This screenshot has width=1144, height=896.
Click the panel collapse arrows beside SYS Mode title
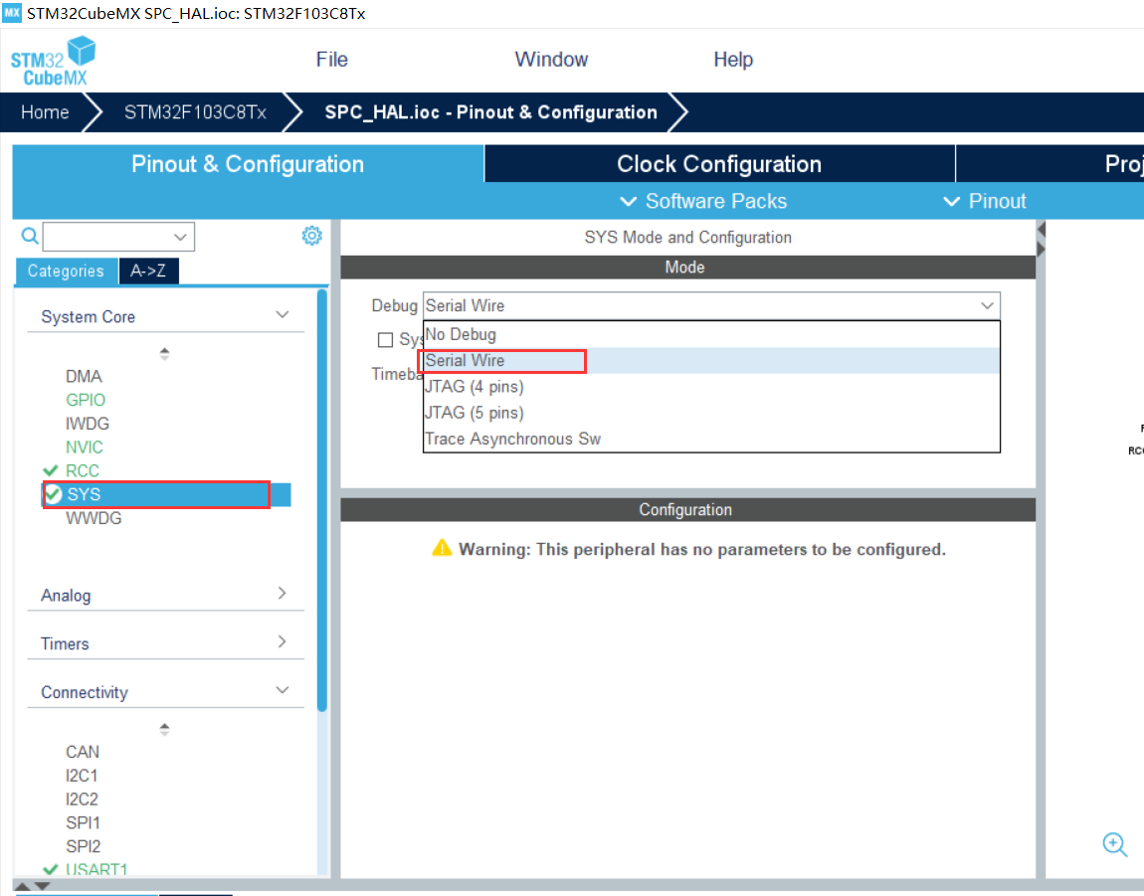point(1042,240)
